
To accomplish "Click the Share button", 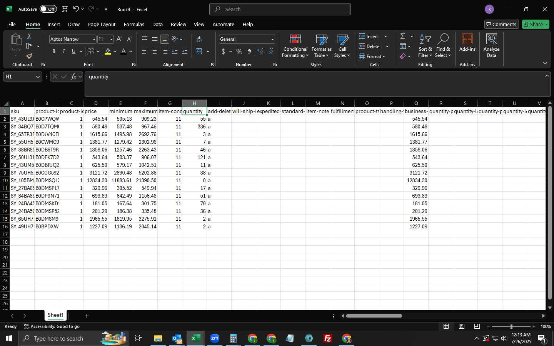I will click(x=536, y=24).
